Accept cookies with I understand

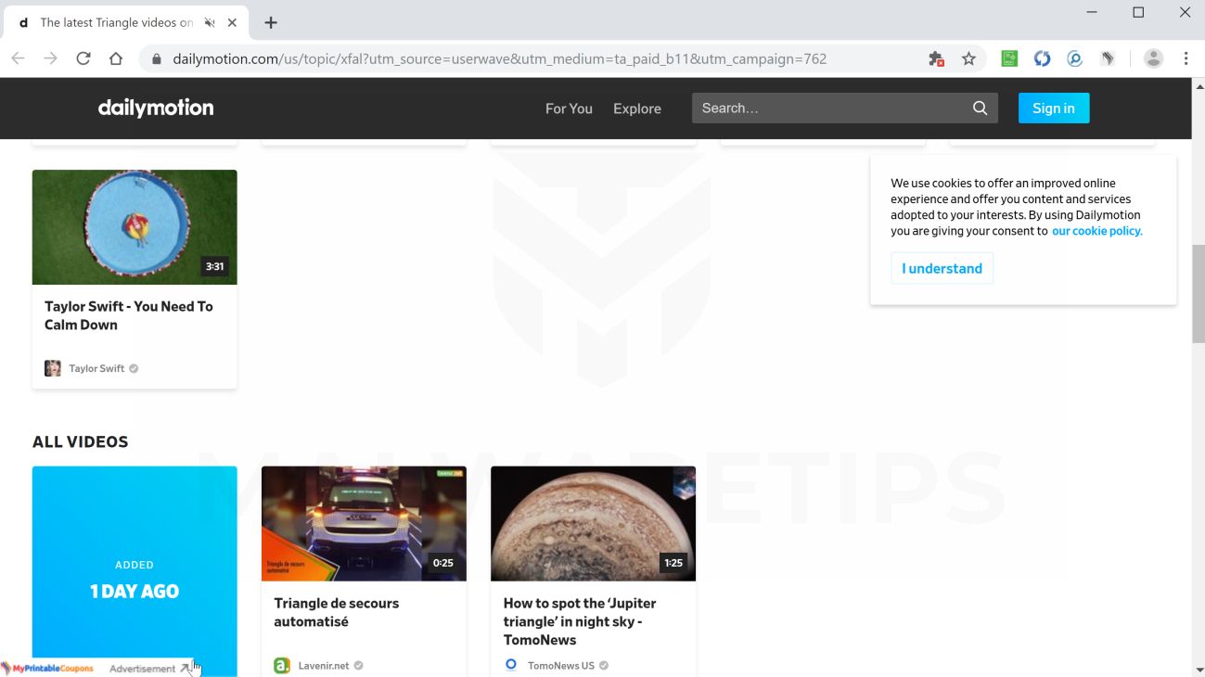point(942,268)
